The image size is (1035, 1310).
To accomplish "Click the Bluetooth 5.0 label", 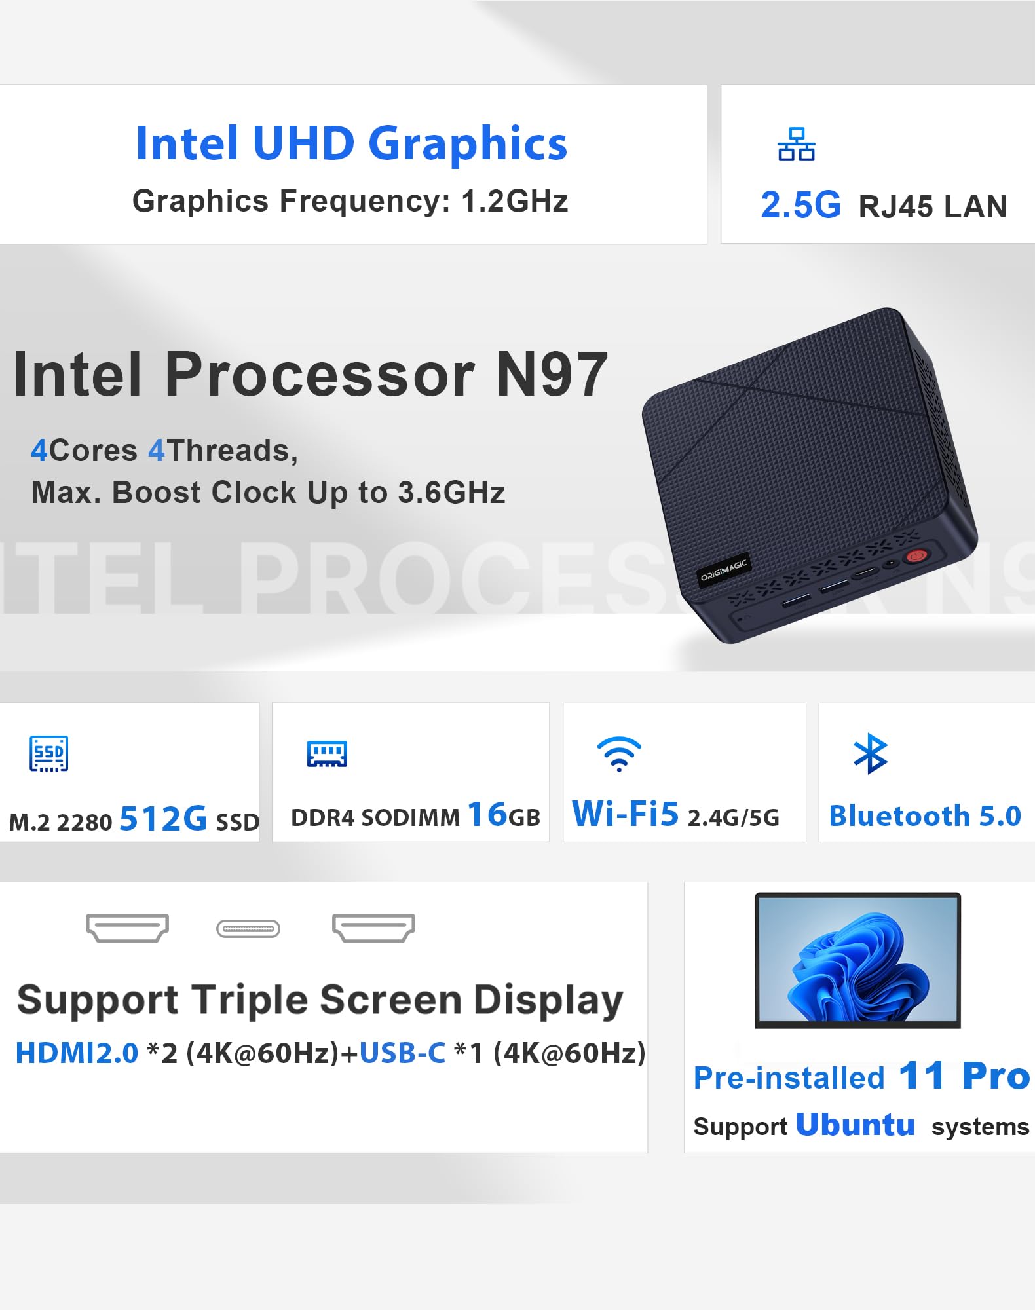I will pos(925,816).
